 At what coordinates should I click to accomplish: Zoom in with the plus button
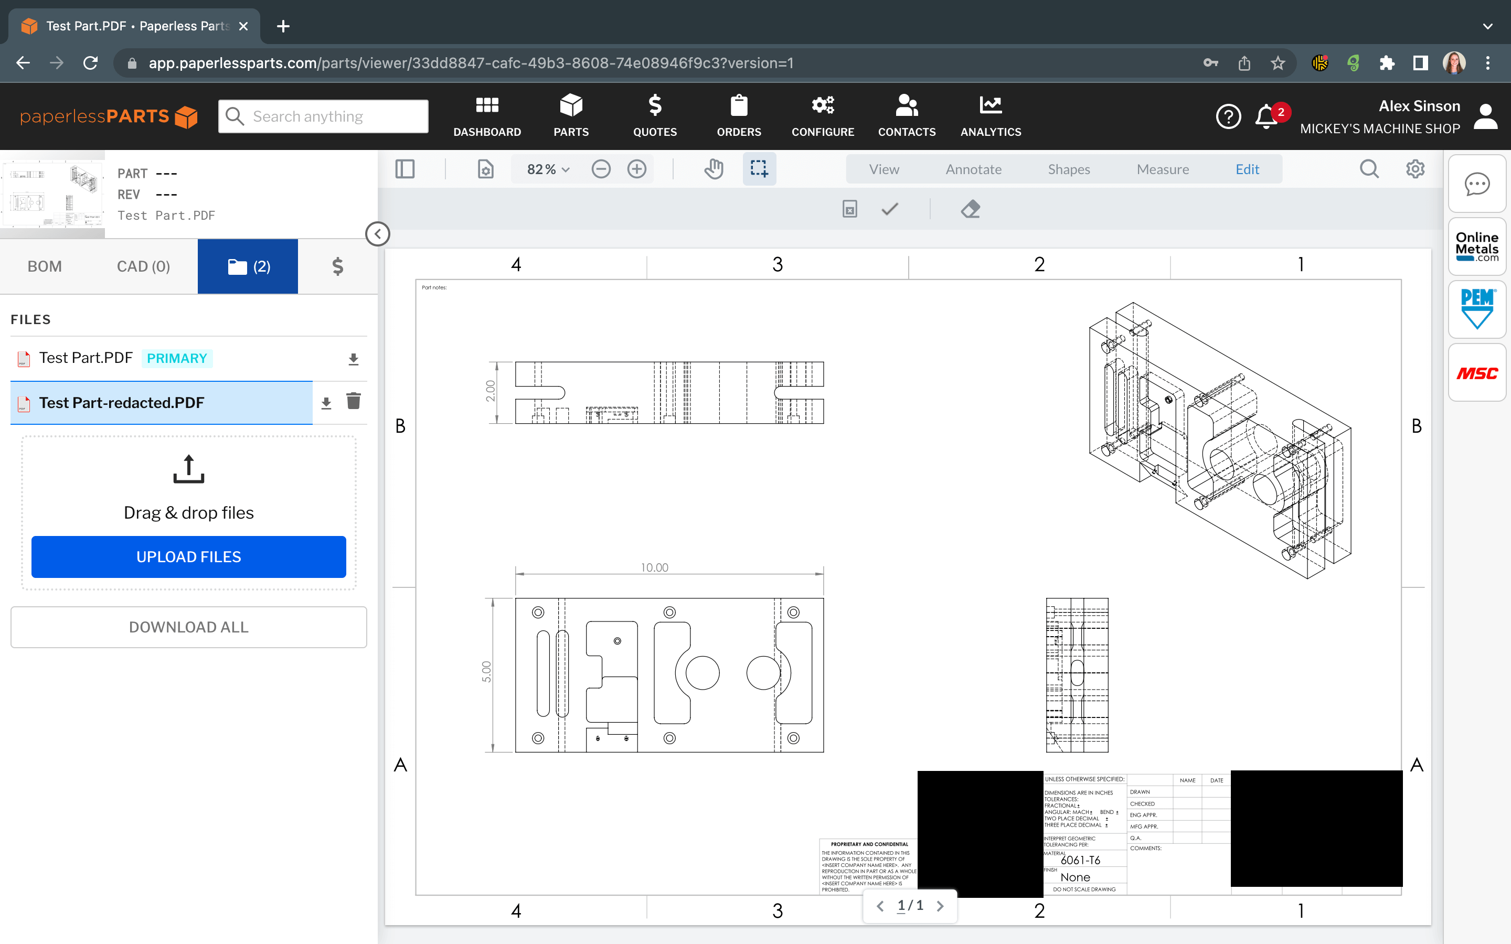tap(637, 169)
